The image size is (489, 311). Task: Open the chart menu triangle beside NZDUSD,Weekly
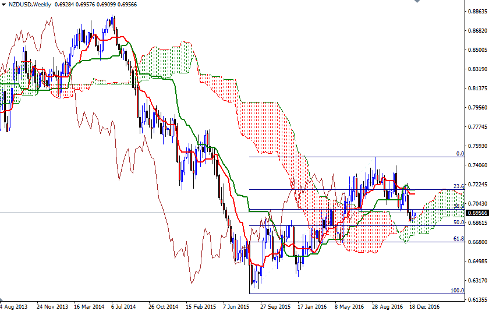click(3, 5)
